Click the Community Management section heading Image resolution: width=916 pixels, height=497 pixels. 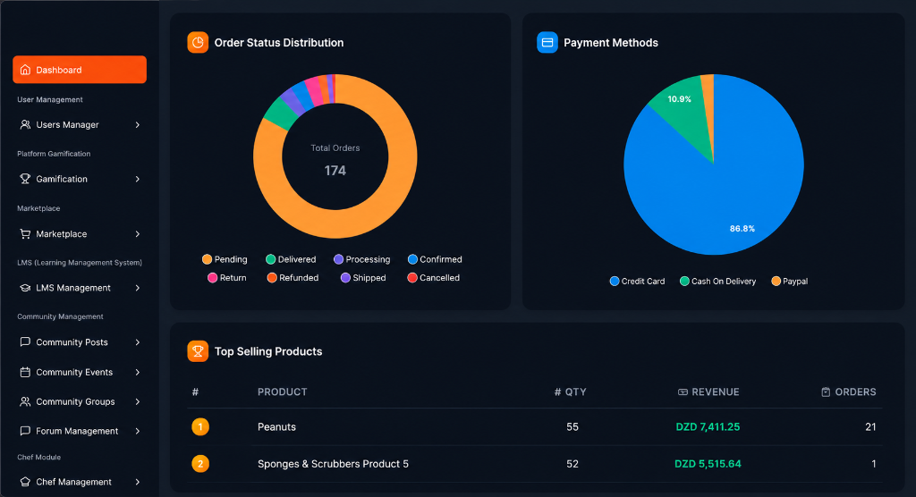coord(60,316)
